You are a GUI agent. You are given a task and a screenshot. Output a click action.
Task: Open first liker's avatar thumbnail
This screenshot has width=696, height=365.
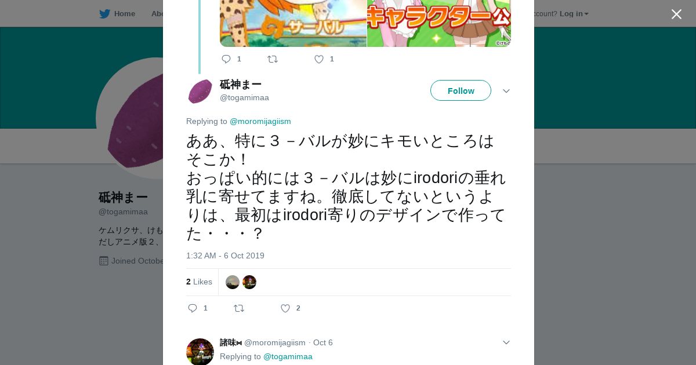tap(233, 282)
